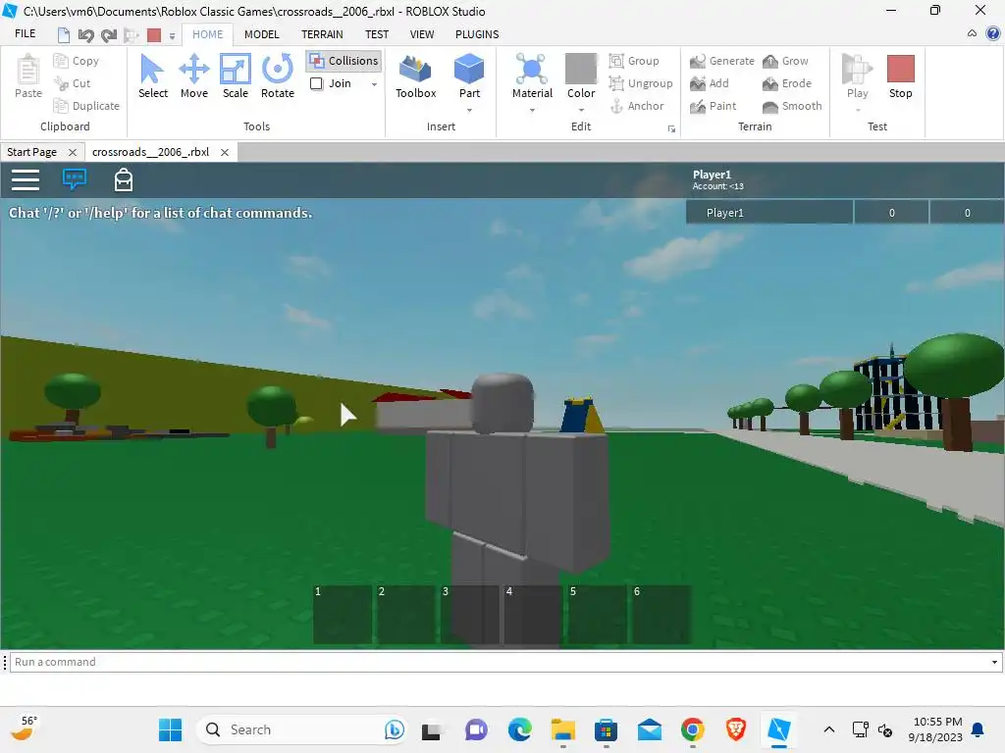The width and height of the screenshot is (1005, 753).
Task: Click Player1 in the leaderboard
Action: point(725,213)
